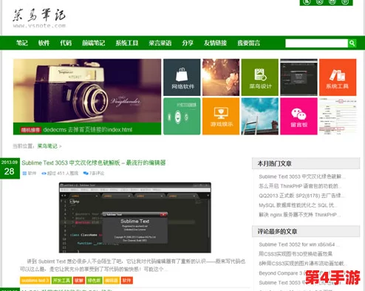Screen dimensions: 365x291
Task: Open the 网络软件 shopping bag tile
Action: [x=182, y=78]
